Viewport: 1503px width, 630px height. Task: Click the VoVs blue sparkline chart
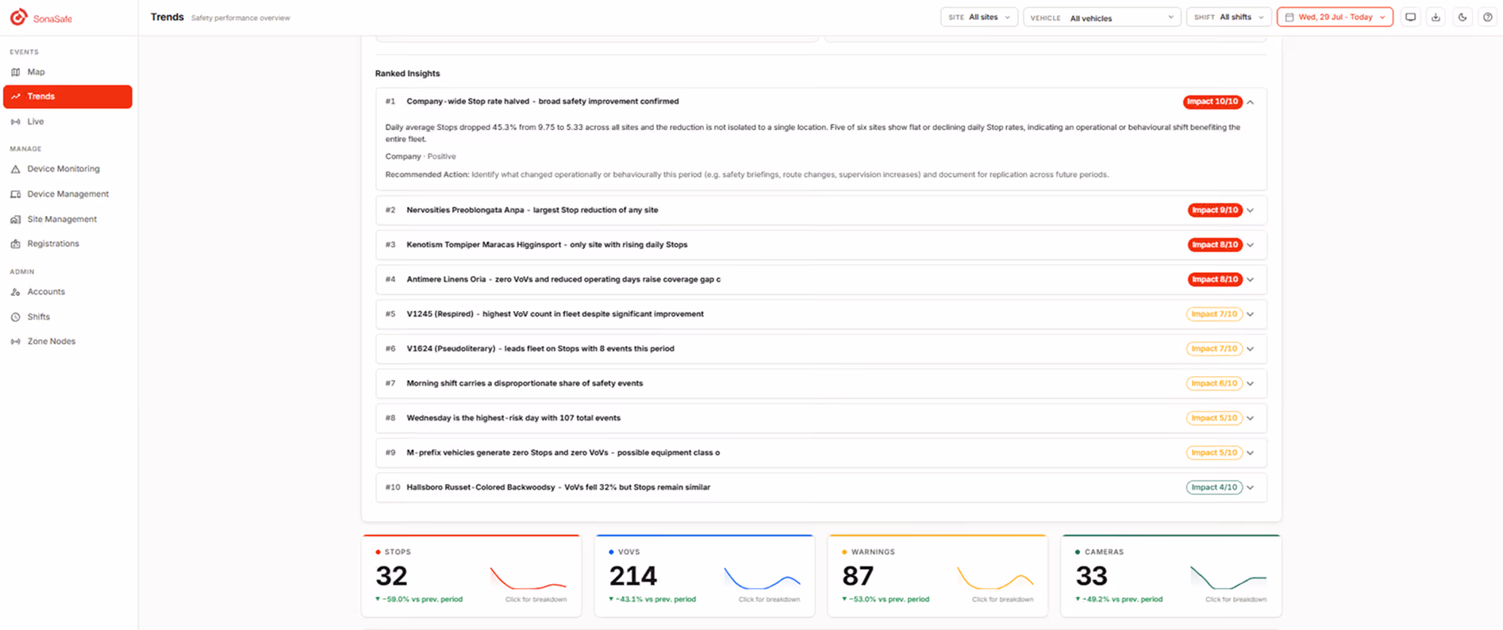[x=762, y=578]
